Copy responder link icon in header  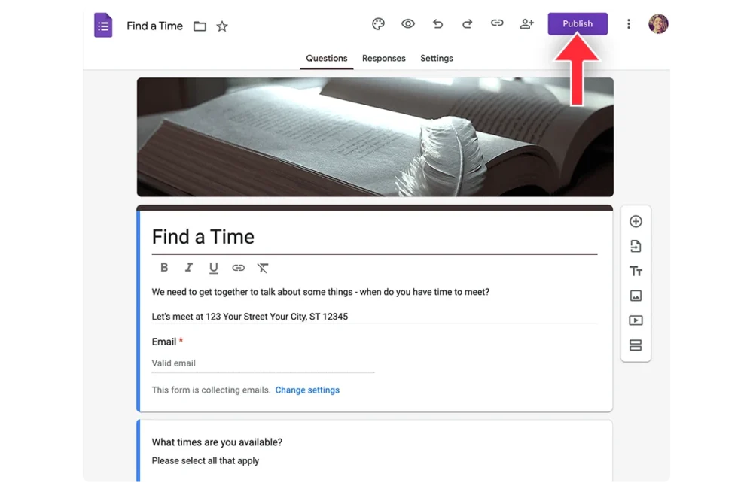(x=497, y=23)
